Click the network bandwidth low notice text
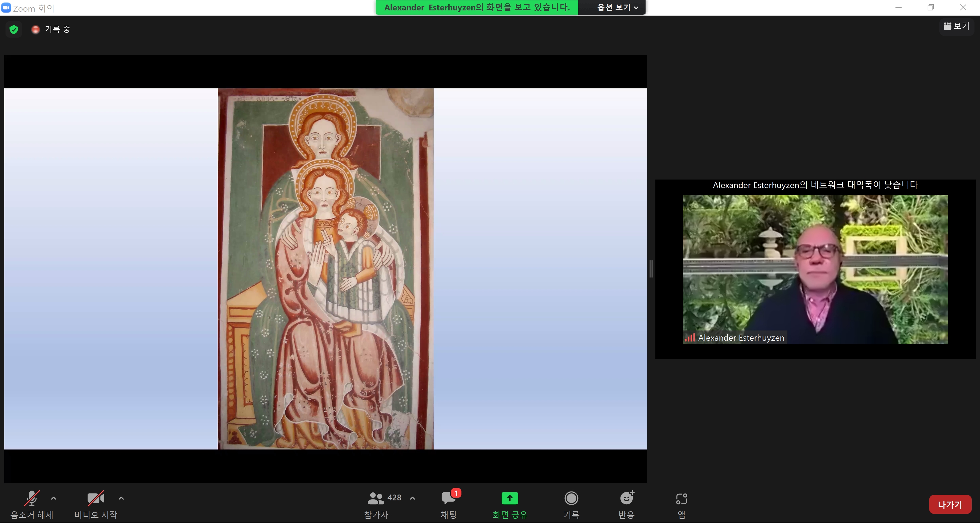The width and height of the screenshot is (980, 523). pos(815,185)
